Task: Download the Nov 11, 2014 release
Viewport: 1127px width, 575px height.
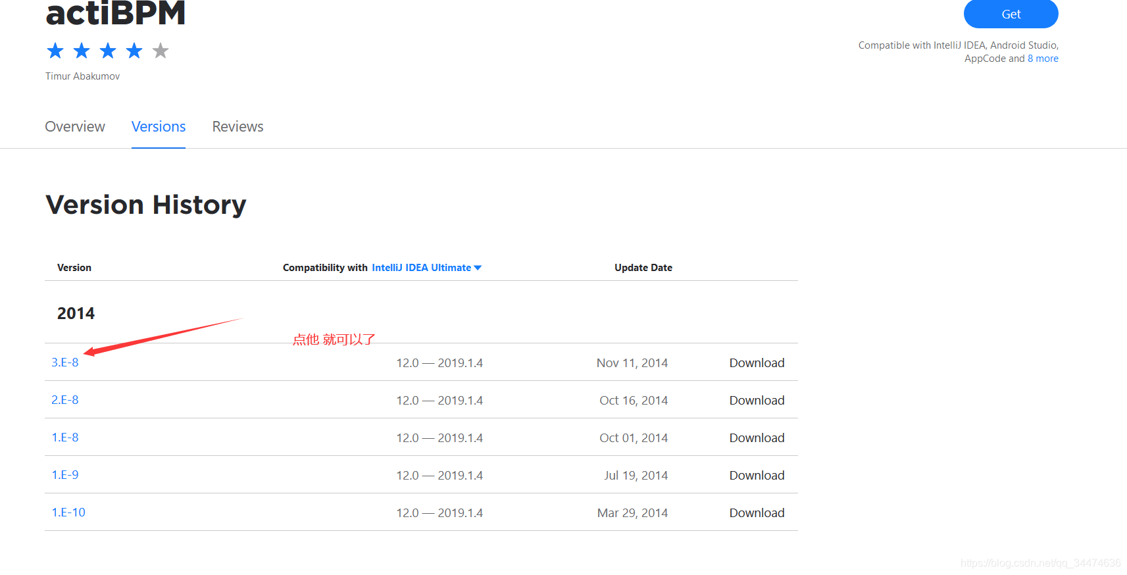Action: 757,363
